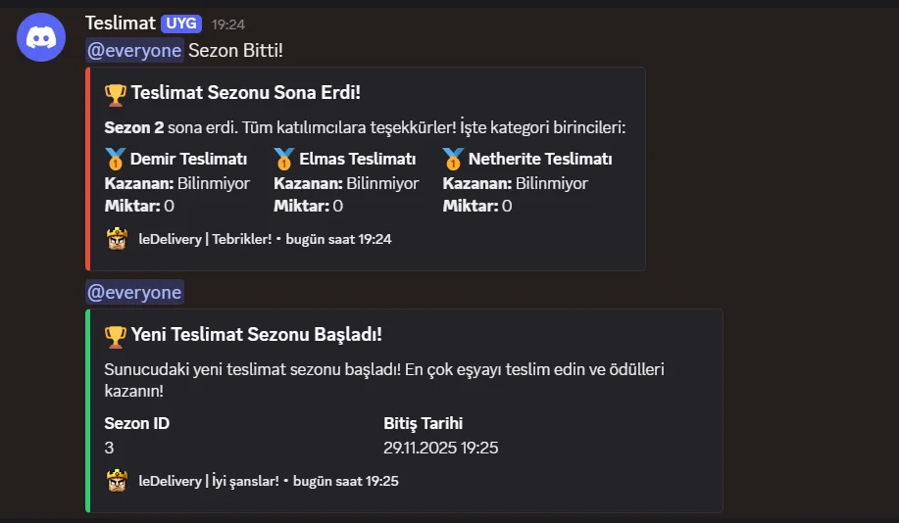Click trophy emoji beside Teslimat Sezonu Sona Erdi
Image resolution: width=899 pixels, height=523 pixels.
[x=116, y=95]
